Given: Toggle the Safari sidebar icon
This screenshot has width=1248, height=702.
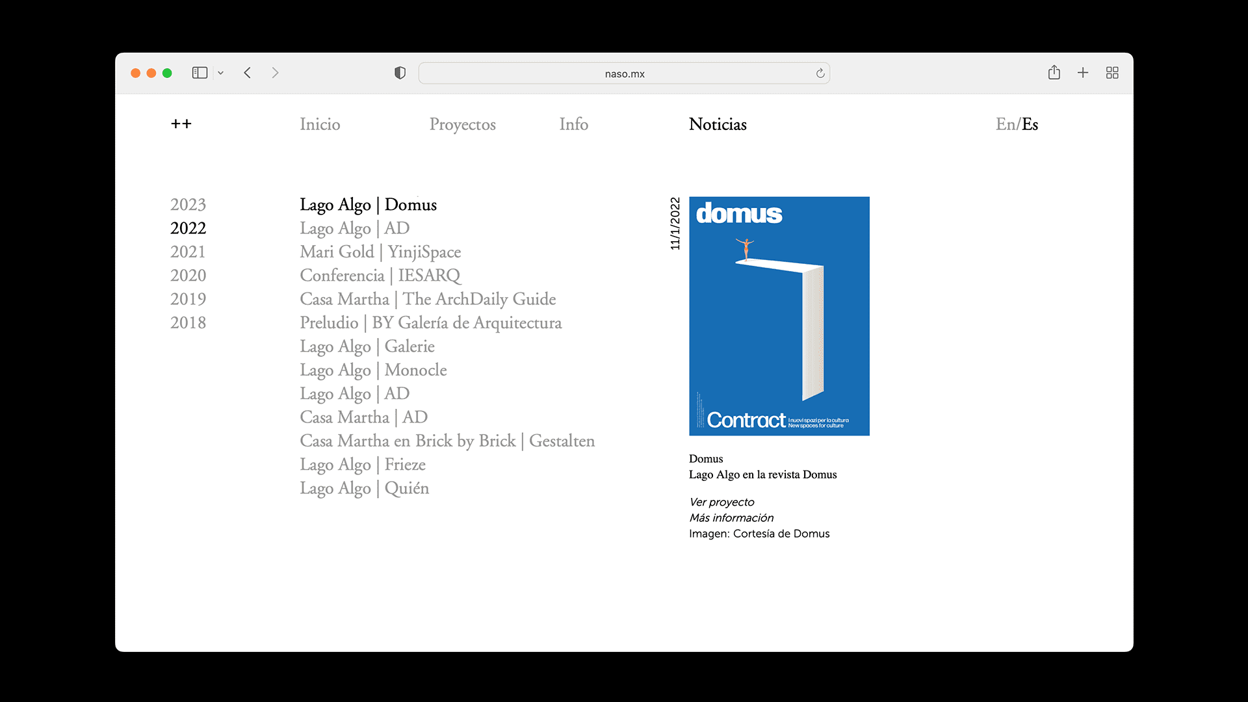Looking at the screenshot, I should coord(200,73).
